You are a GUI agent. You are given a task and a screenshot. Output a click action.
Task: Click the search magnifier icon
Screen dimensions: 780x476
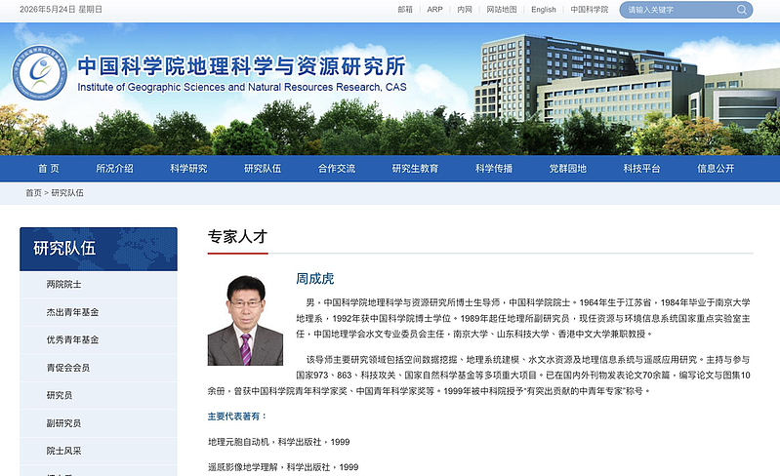[x=741, y=10]
